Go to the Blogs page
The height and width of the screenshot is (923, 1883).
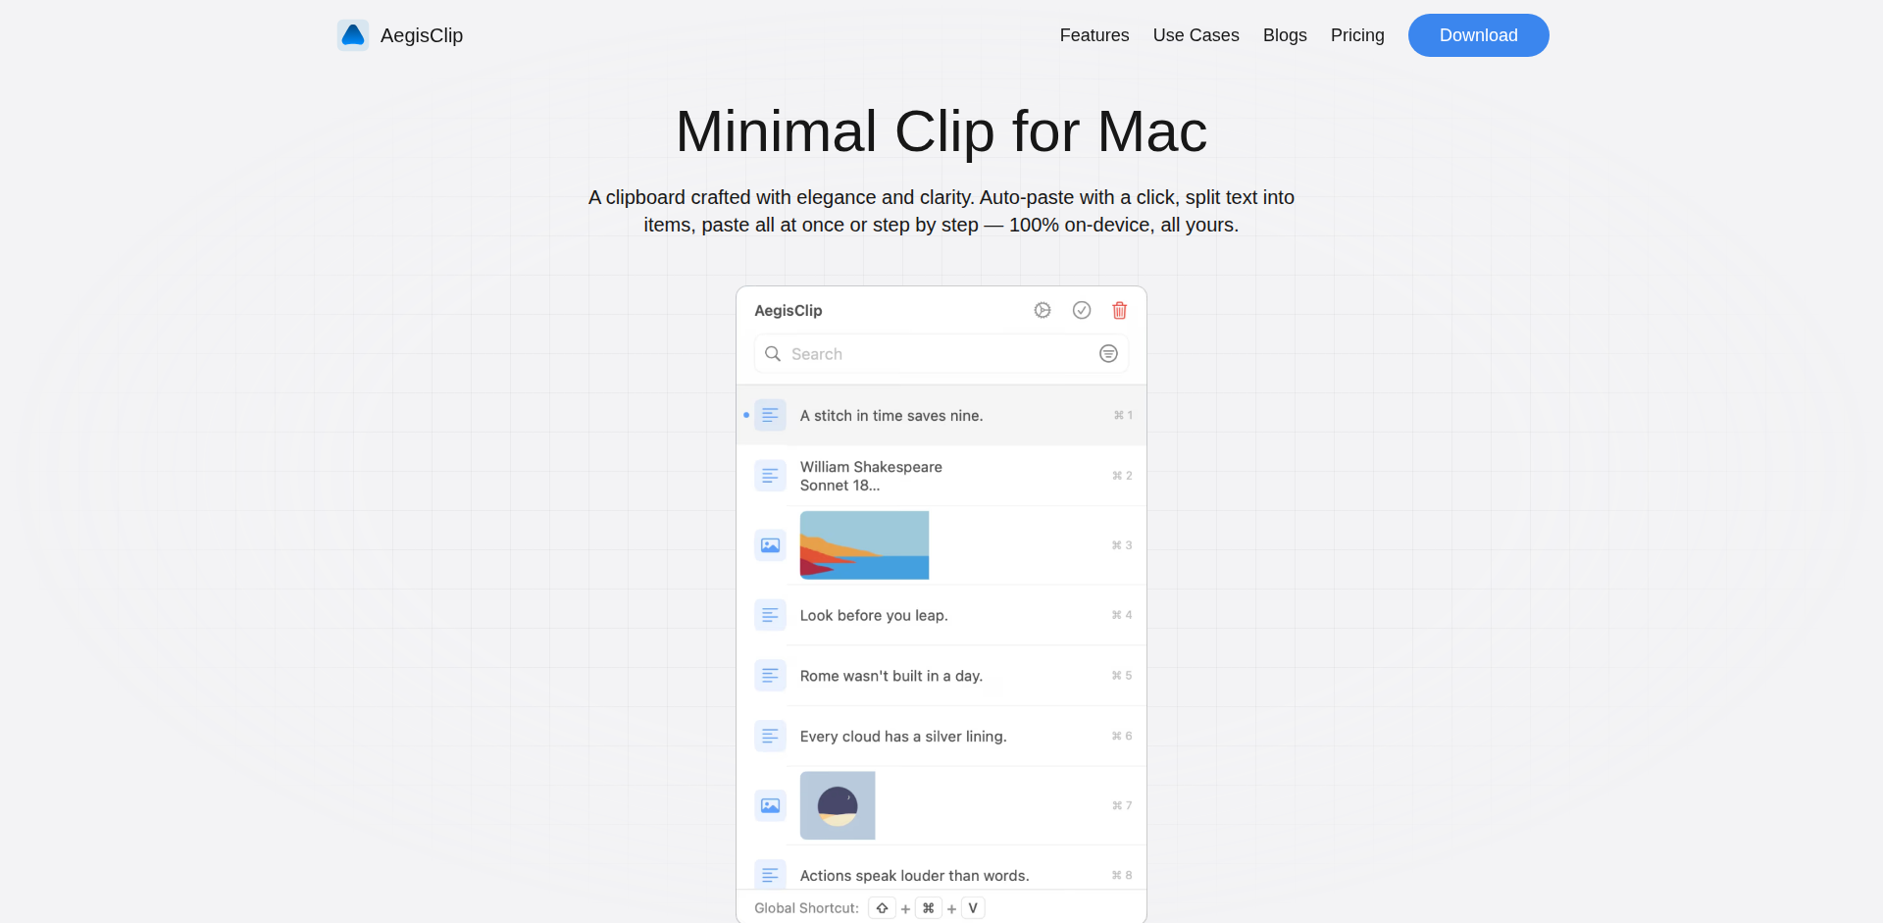pos(1285,35)
